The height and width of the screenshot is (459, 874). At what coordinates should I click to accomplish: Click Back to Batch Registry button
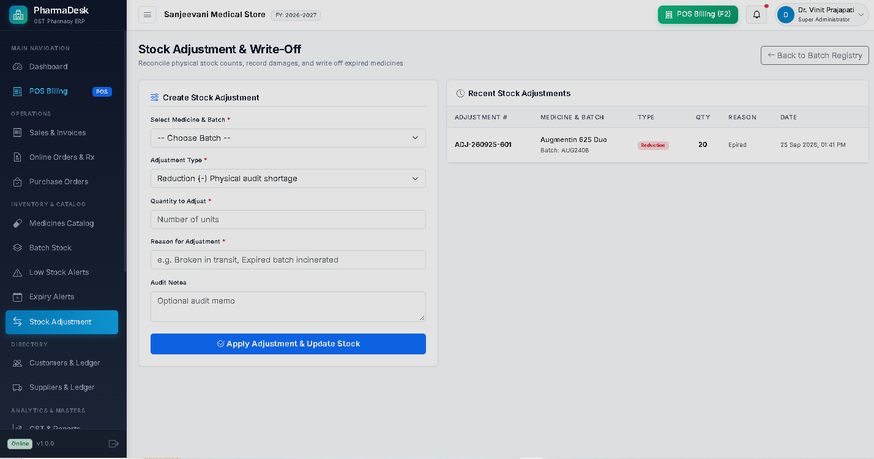click(x=815, y=55)
